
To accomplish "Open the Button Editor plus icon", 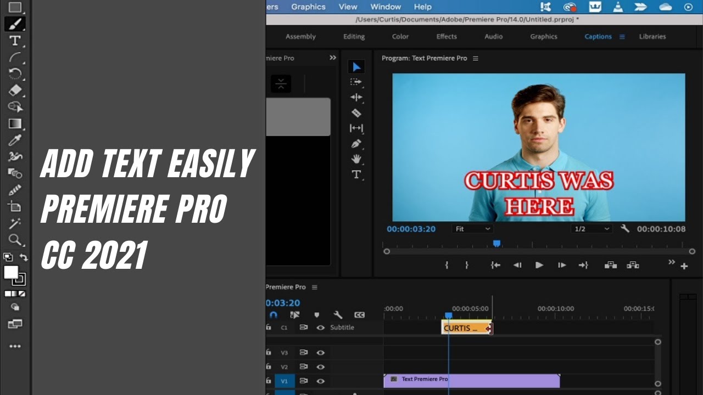I will point(684,266).
